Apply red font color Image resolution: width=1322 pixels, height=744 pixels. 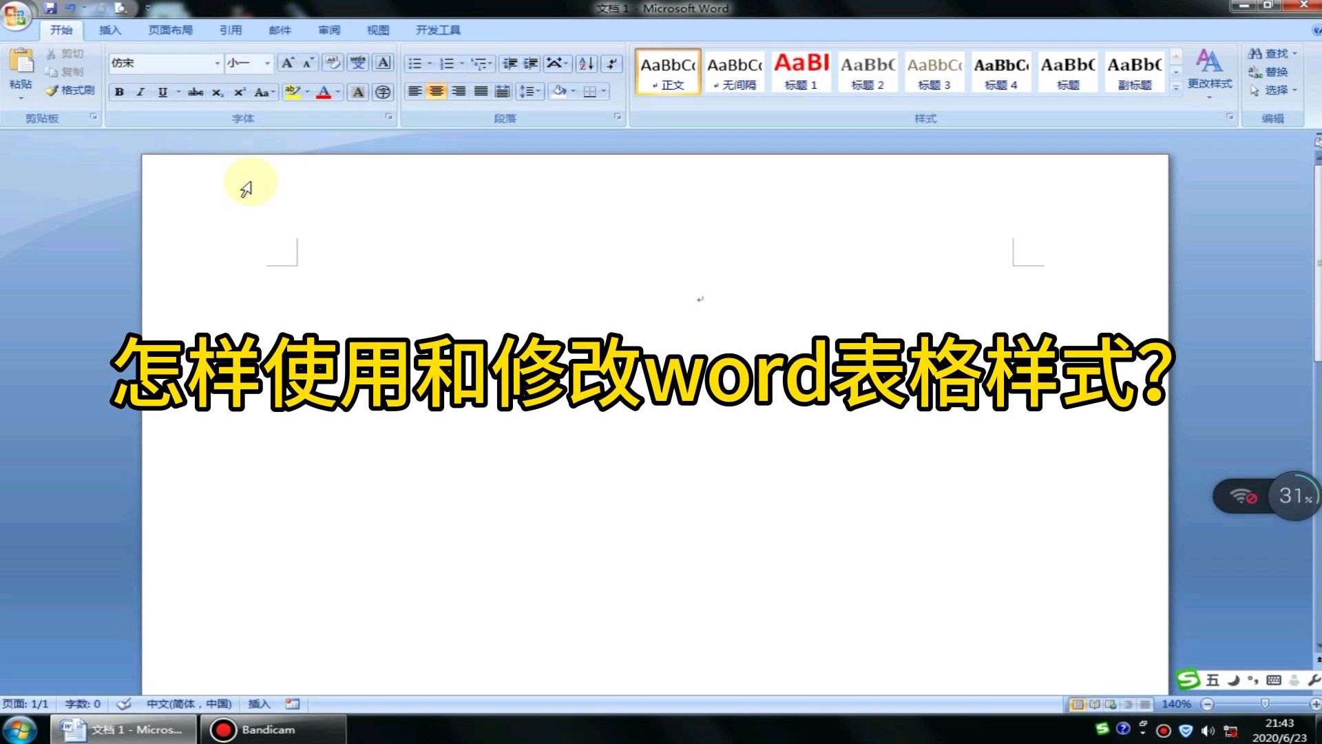tap(324, 92)
